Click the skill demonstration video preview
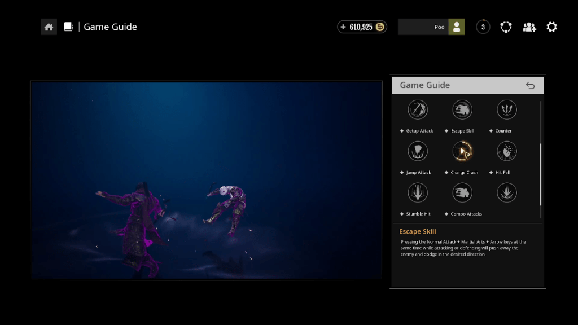Image resolution: width=578 pixels, height=325 pixels. 207,180
